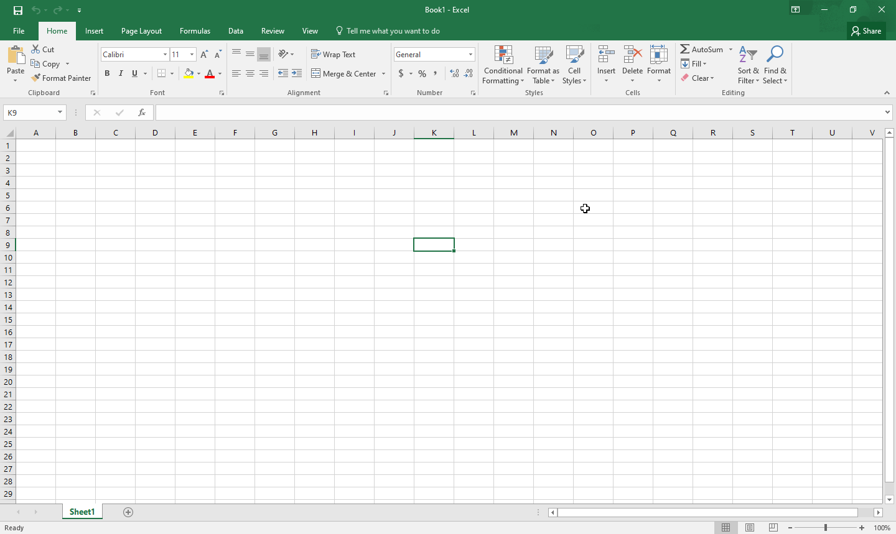Click the Share button

coord(866,30)
